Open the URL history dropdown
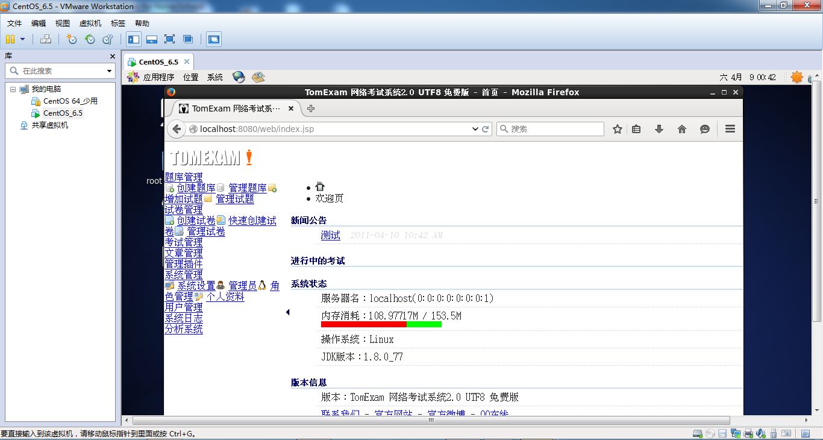Viewport: 823px width, 440px height. 475,129
